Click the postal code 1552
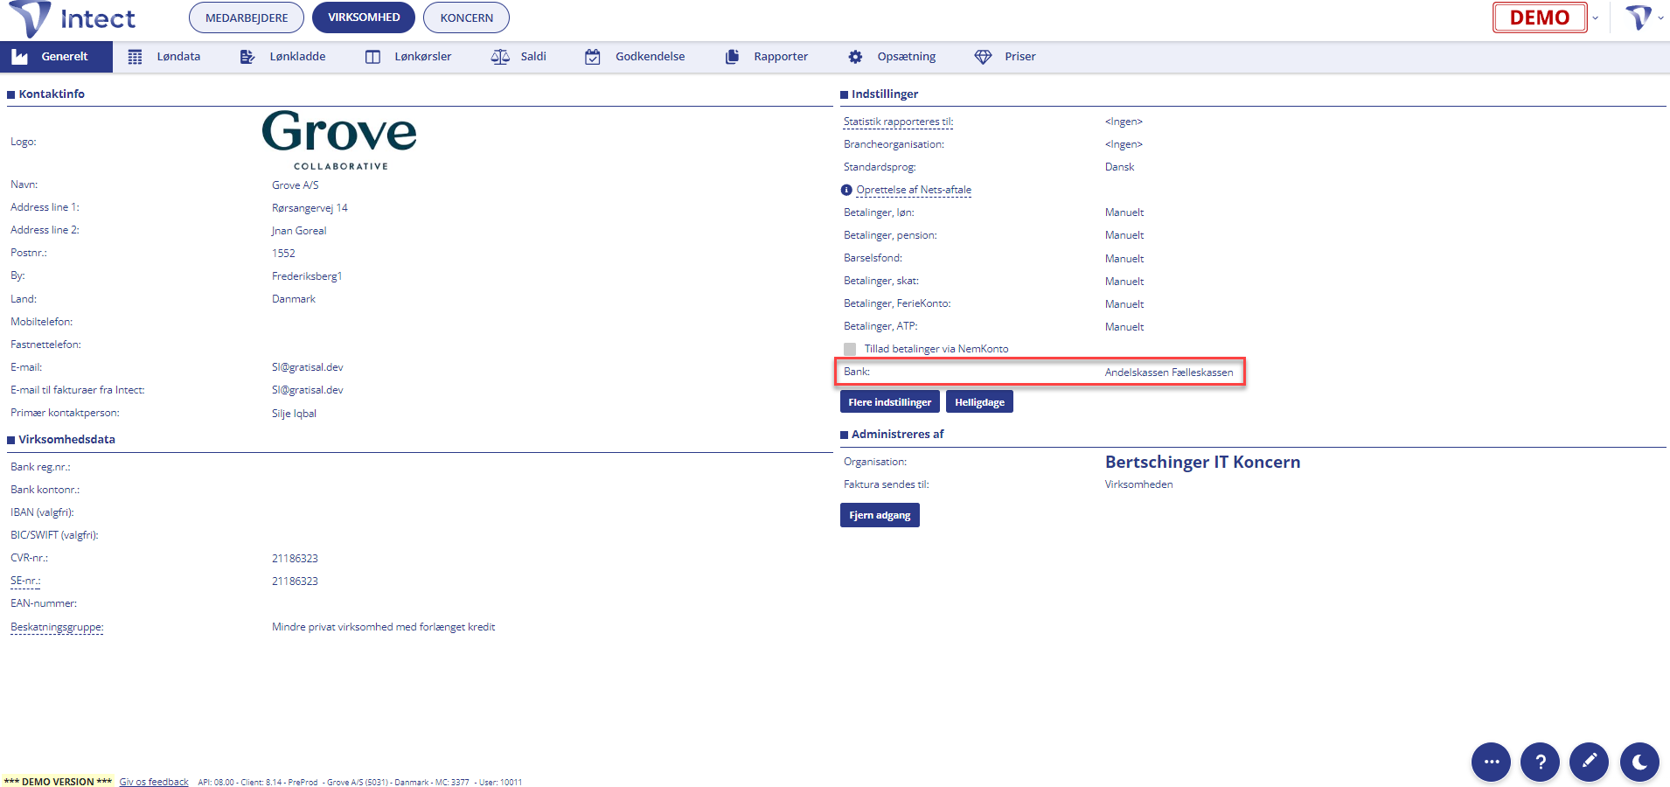 [283, 254]
